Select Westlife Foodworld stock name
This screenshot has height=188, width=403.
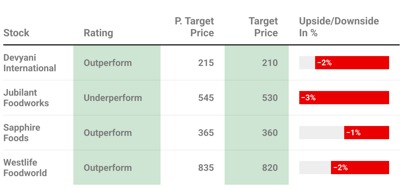point(25,168)
